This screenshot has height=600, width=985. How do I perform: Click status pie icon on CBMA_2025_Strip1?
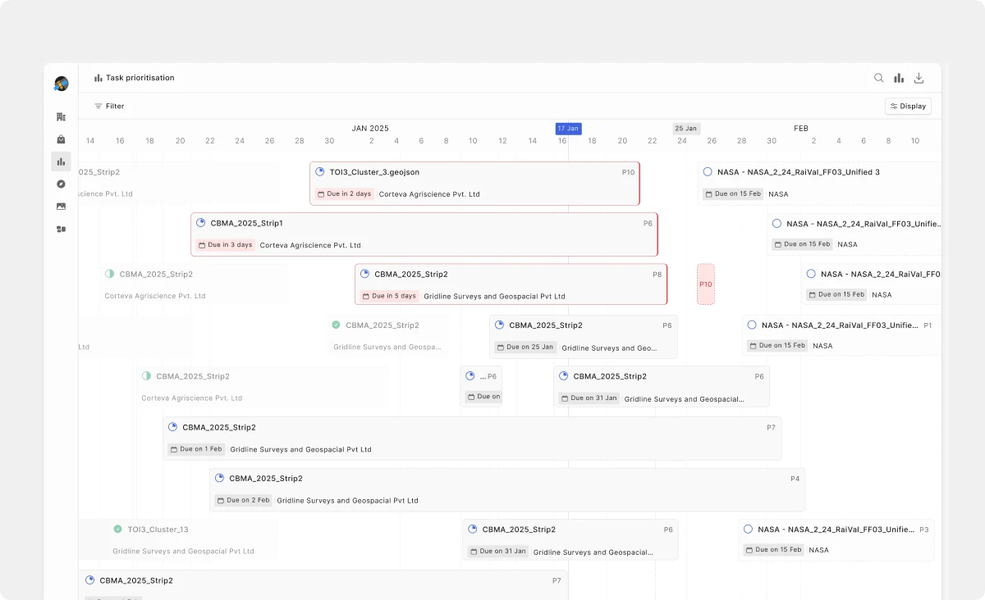(201, 223)
